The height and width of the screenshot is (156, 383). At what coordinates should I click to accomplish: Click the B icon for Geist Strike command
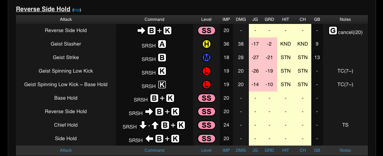point(162,58)
